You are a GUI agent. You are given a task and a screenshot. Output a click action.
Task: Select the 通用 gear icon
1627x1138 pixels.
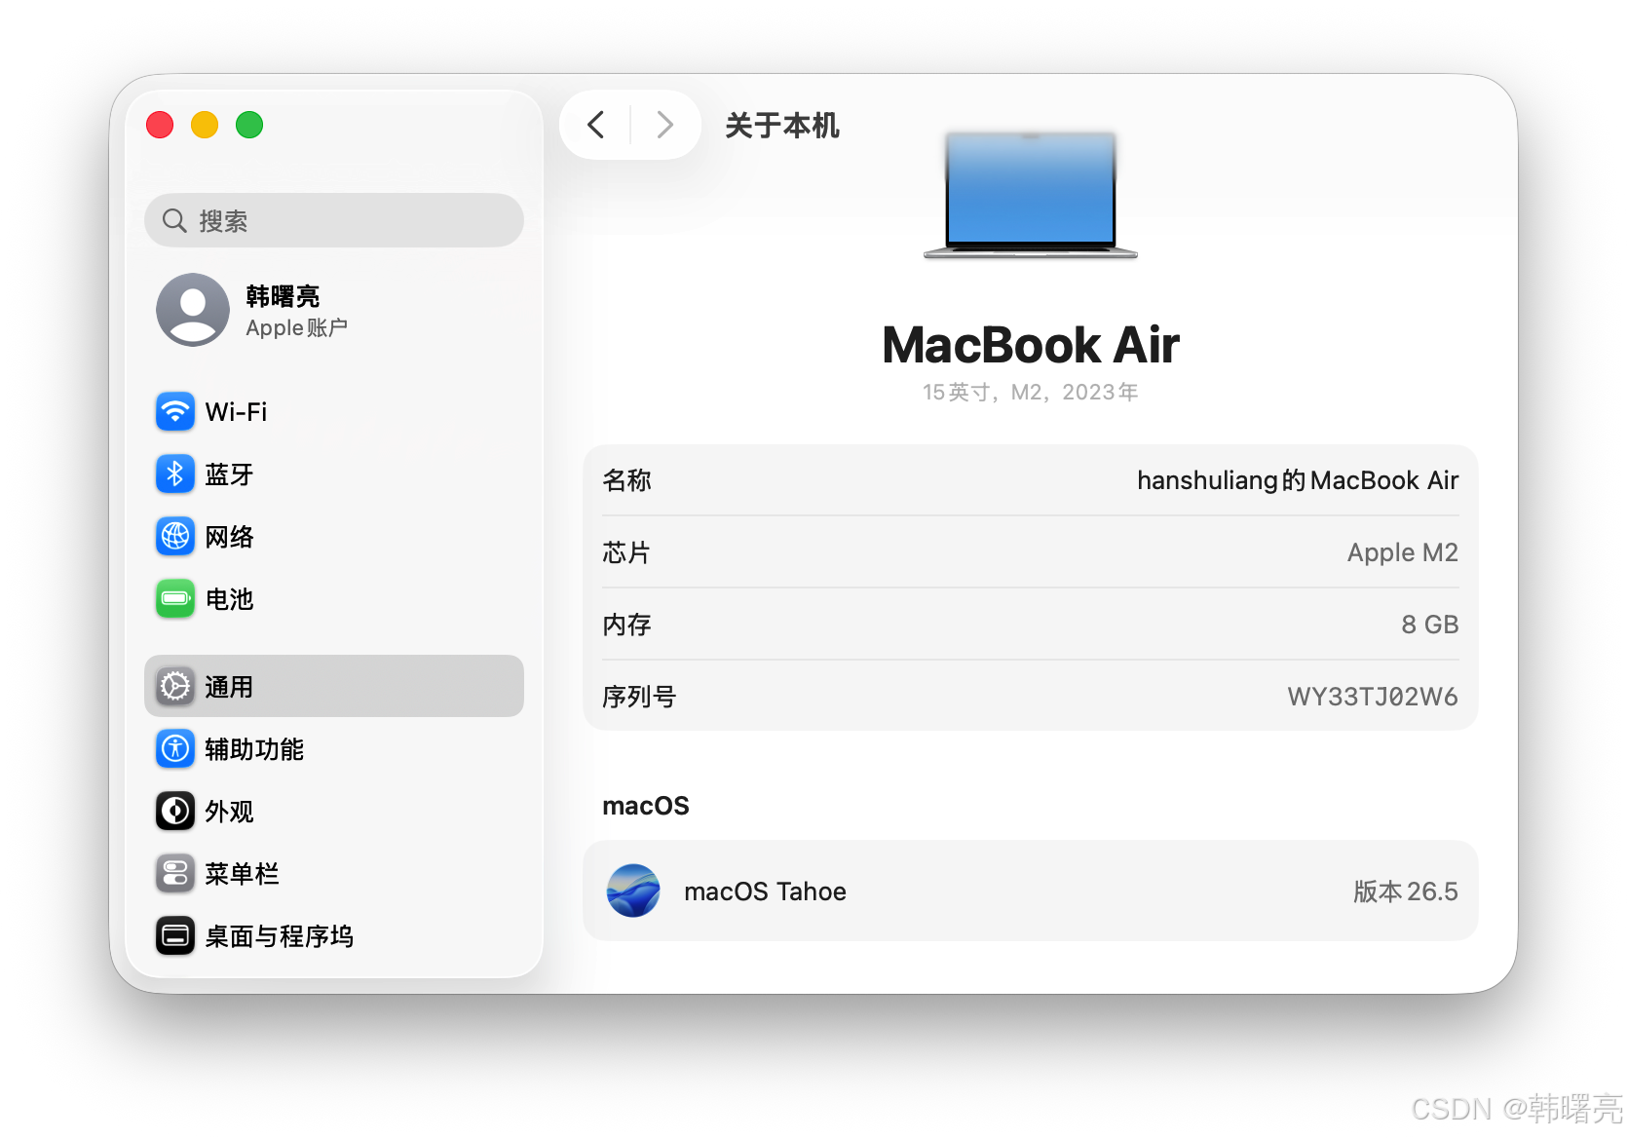175,687
